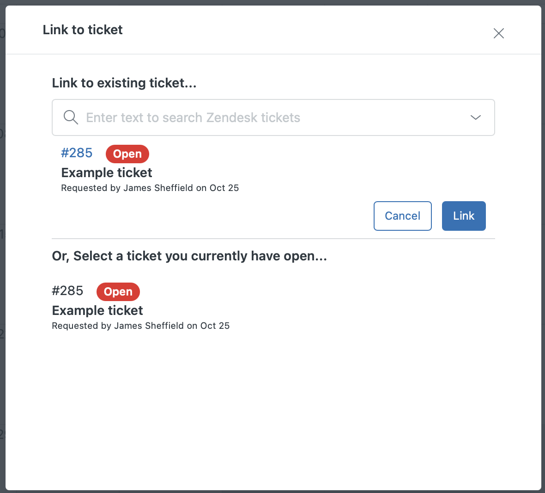The height and width of the screenshot is (493, 545).
Task: Click the "Or, Select a ticket" heading
Action: pos(189,256)
